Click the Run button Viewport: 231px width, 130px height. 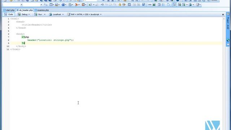click(x=38, y=14)
